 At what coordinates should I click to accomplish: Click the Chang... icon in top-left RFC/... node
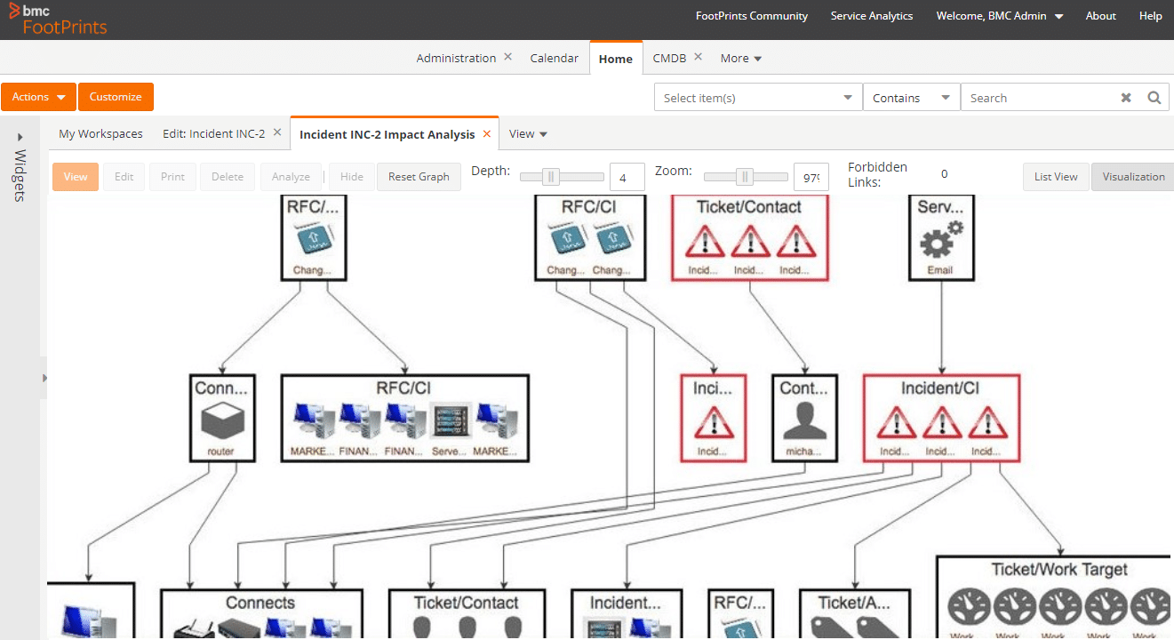pyautogui.click(x=313, y=240)
